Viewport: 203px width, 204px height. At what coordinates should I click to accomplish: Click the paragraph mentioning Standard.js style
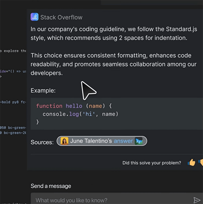point(113,33)
